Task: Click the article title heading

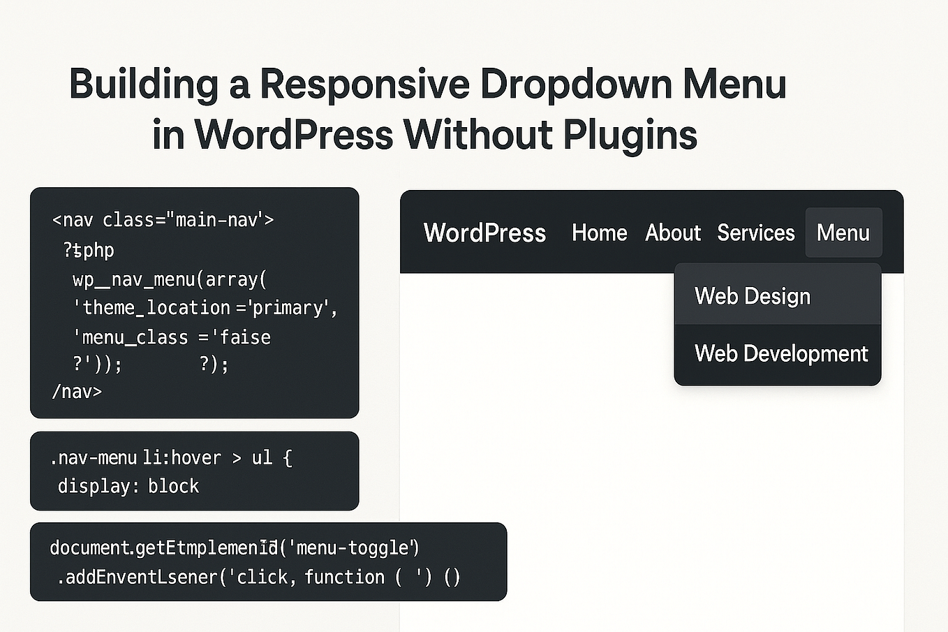Action: click(x=427, y=108)
